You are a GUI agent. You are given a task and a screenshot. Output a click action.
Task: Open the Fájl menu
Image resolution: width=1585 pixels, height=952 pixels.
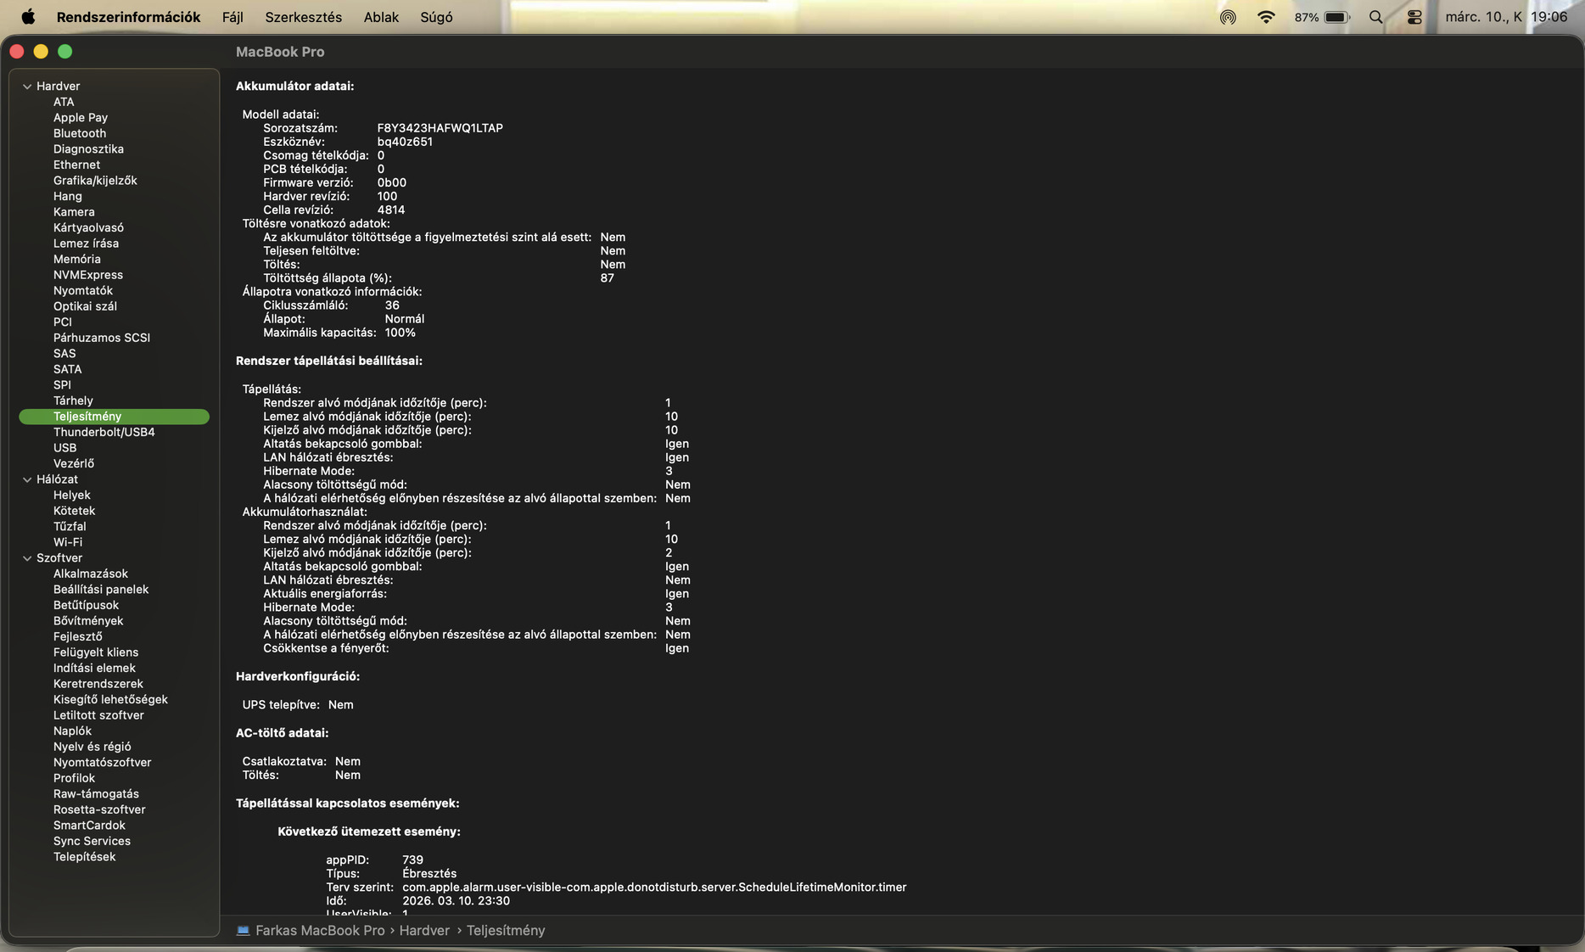pos(232,17)
